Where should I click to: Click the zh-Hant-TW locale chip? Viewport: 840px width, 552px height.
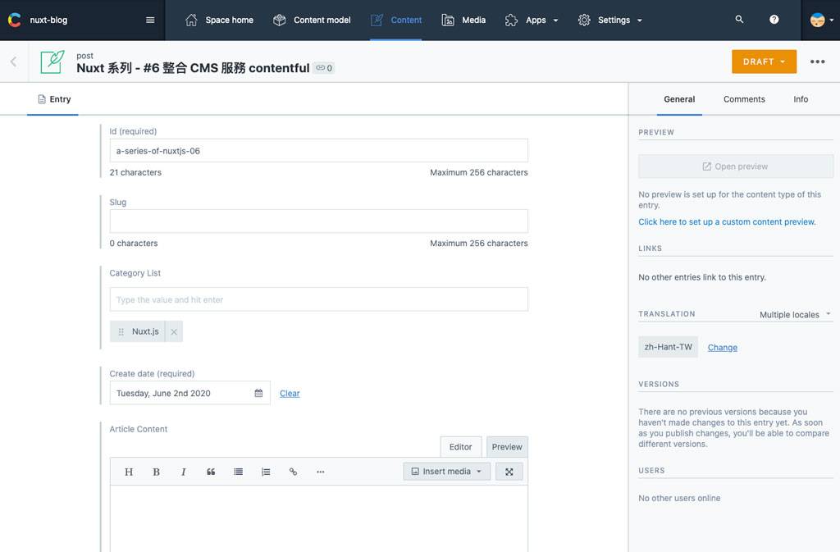click(x=668, y=347)
